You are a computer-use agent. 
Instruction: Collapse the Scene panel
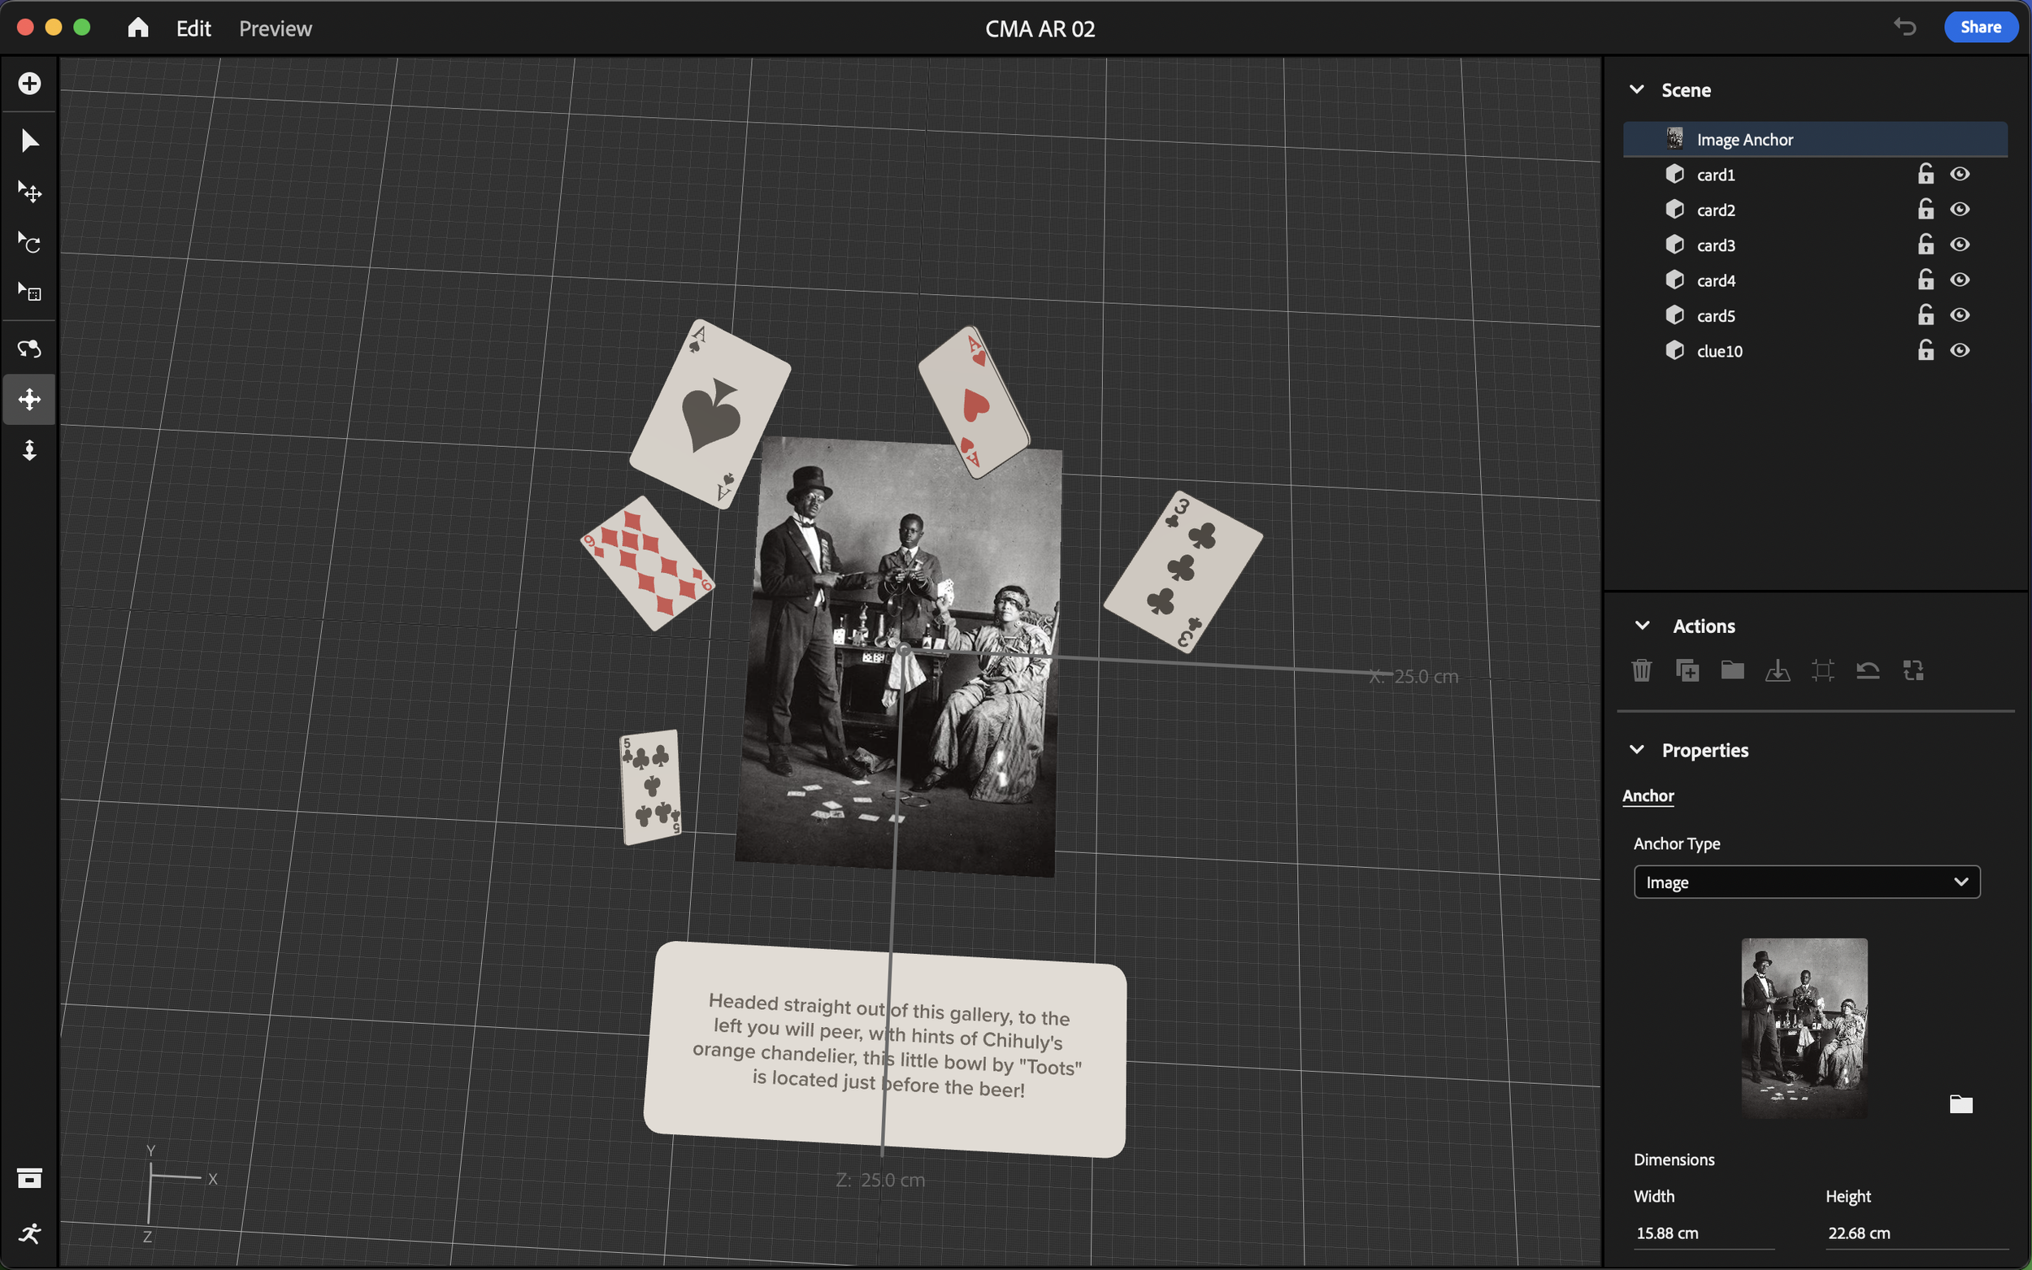tap(1636, 89)
